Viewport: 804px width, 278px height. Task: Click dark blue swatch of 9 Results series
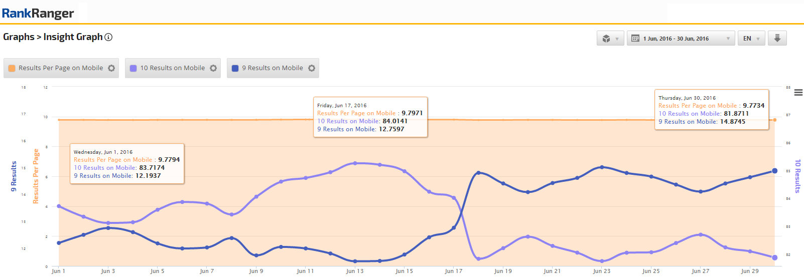(235, 68)
